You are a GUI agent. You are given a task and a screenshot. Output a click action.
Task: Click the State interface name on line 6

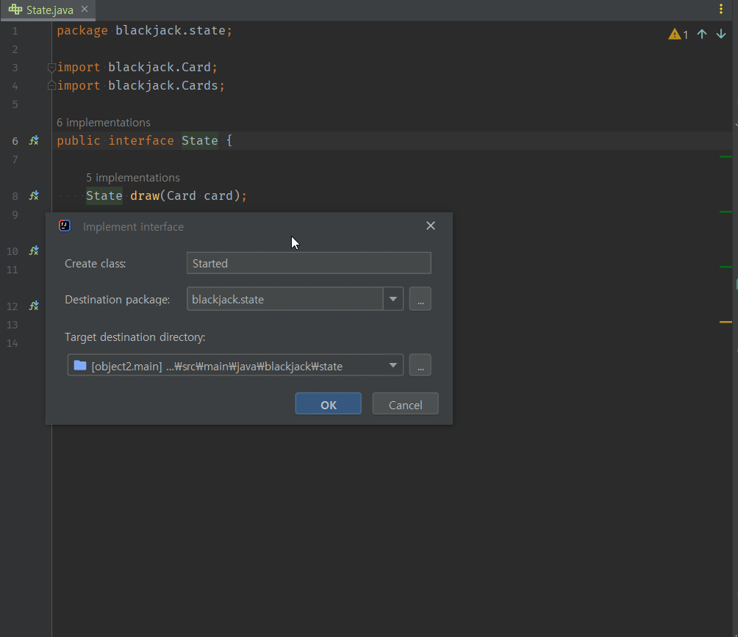[x=199, y=140]
